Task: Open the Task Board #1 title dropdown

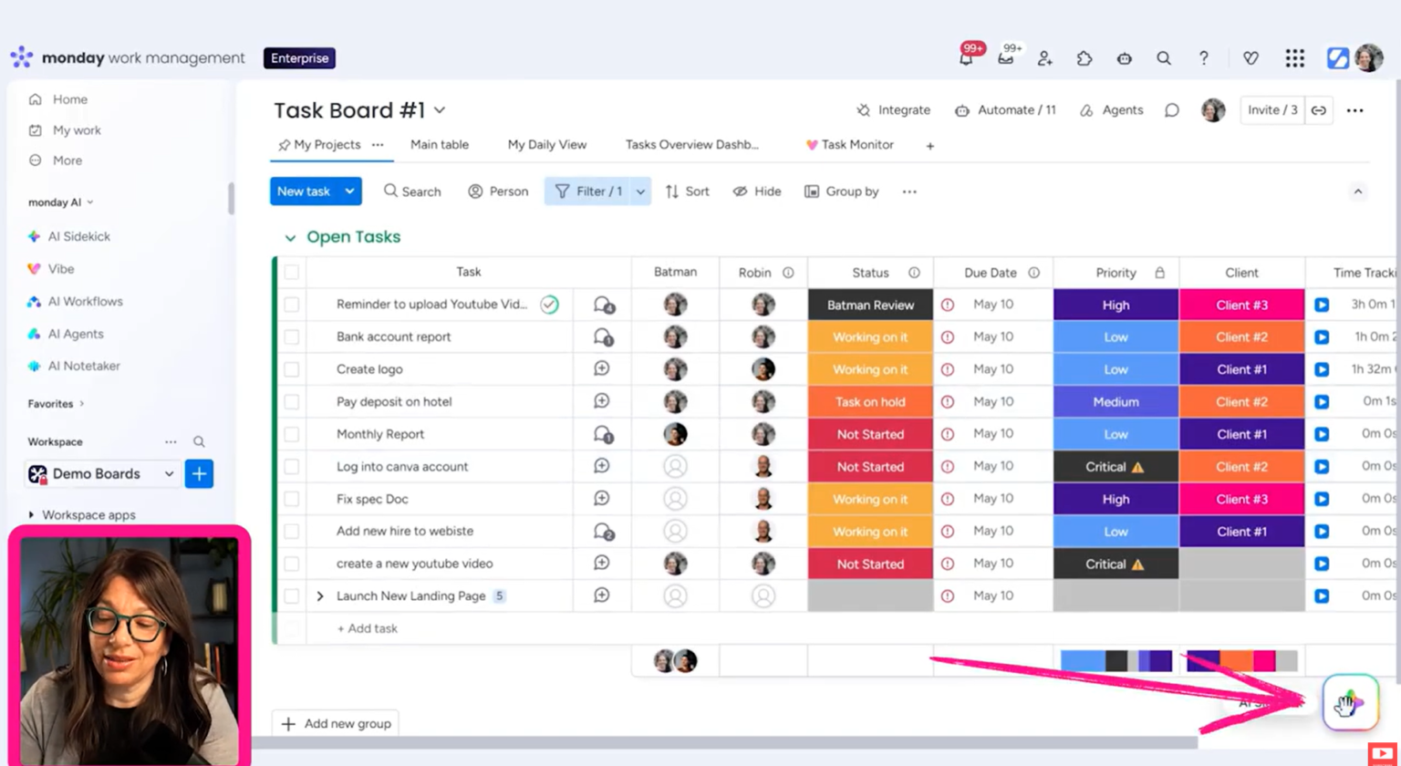Action: point(440,110)
